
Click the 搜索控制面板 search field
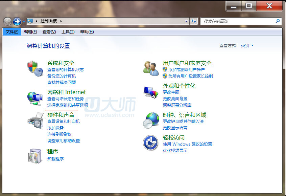(x=238, y=21)
